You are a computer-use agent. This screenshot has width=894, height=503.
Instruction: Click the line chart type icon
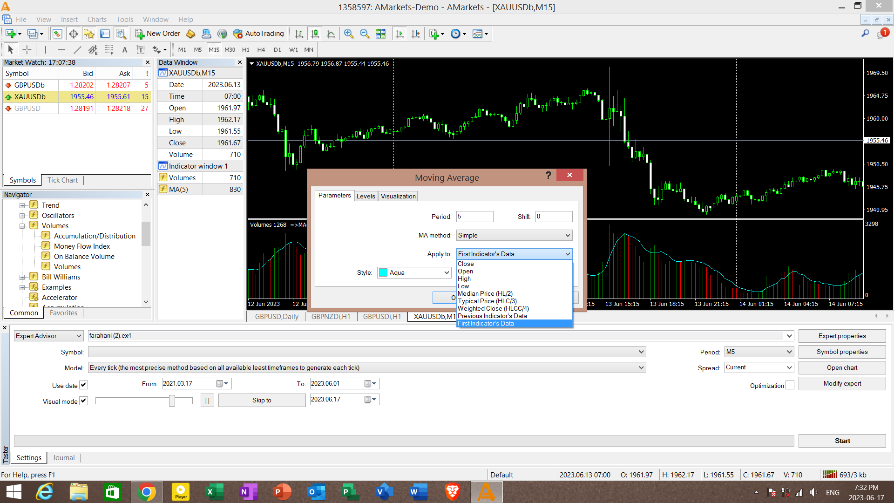pyautogui.click(x=331, y=34)
